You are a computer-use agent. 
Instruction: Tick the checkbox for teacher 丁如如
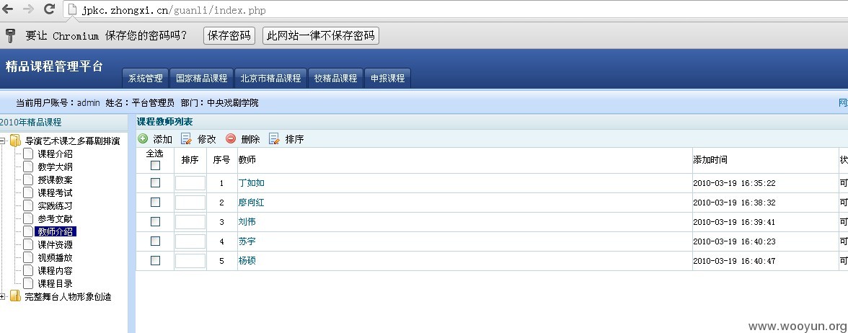coord(155,183)
